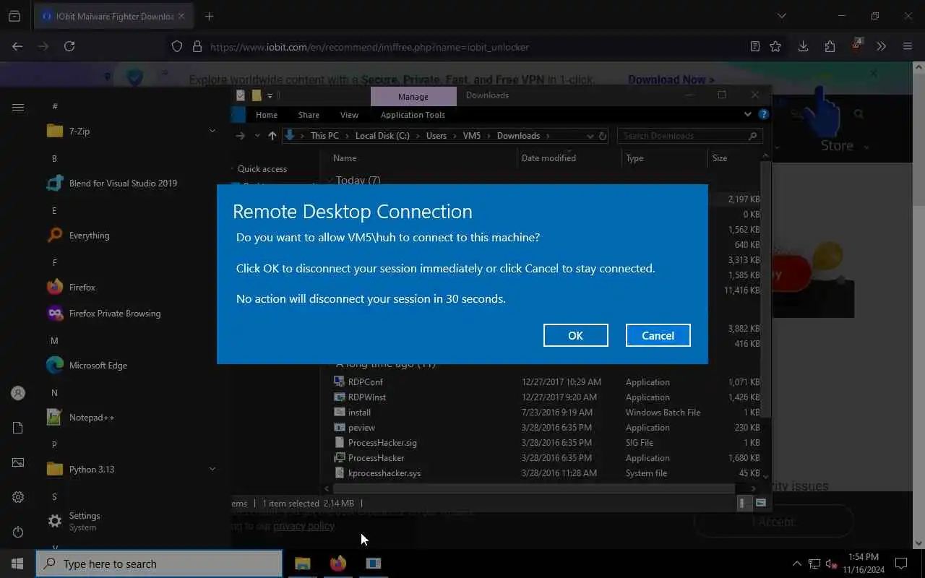Go back in Firefox history
This screenshot has width=925, height=578.
17,46
